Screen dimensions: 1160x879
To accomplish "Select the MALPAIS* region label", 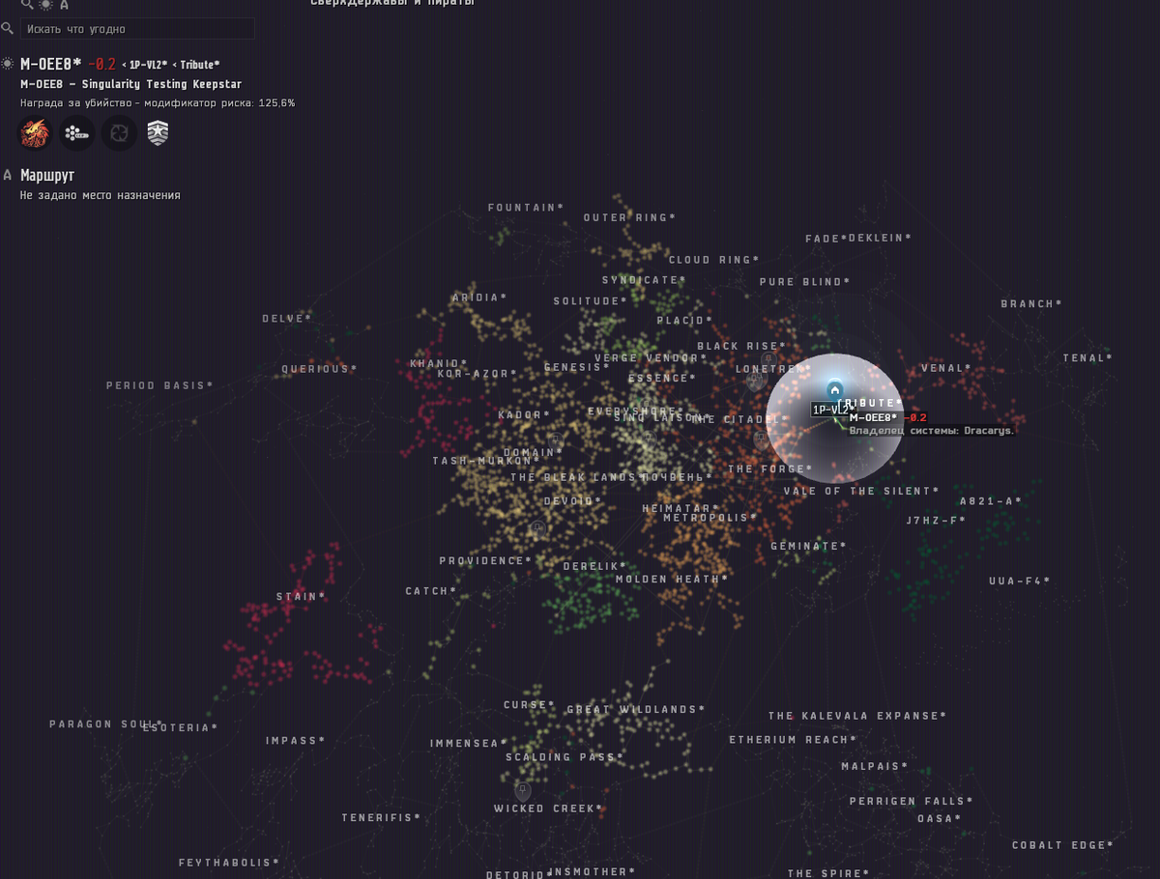I will [x=875, y=767].
